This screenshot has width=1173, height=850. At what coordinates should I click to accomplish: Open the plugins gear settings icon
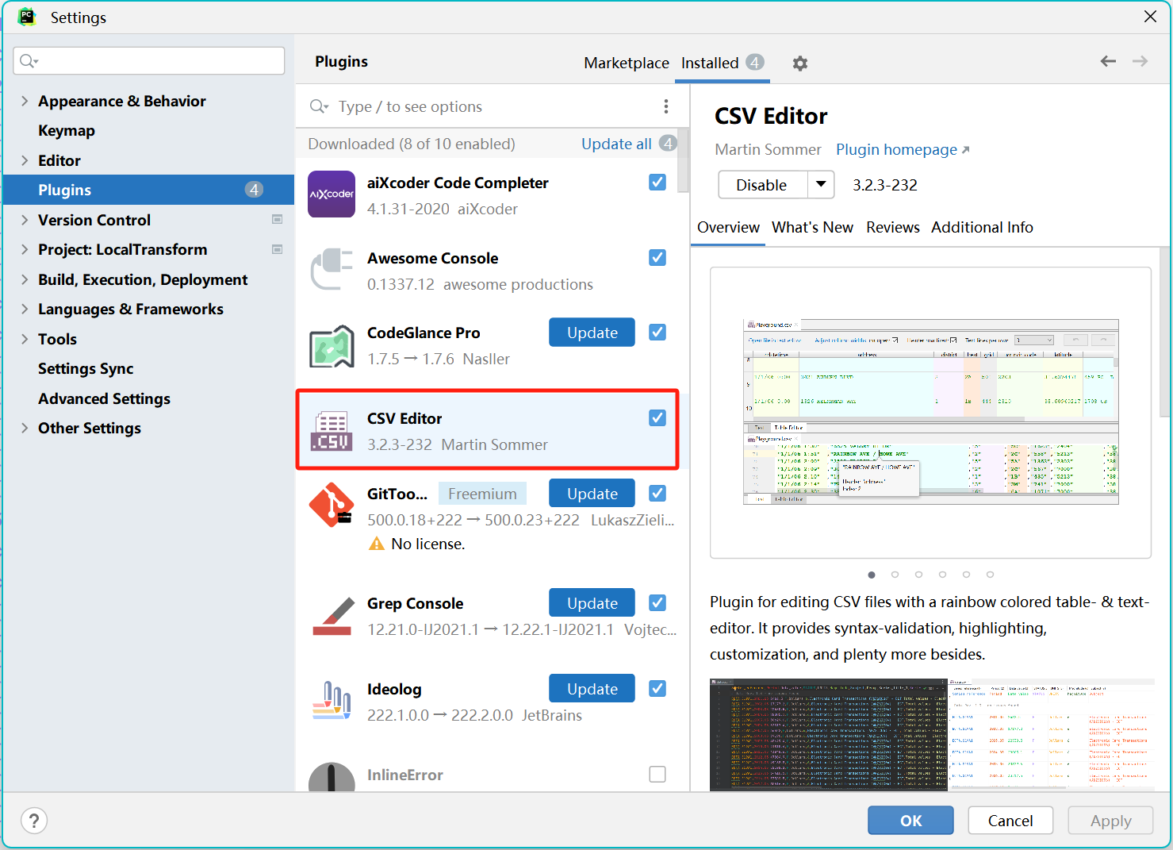pos(800,63)
